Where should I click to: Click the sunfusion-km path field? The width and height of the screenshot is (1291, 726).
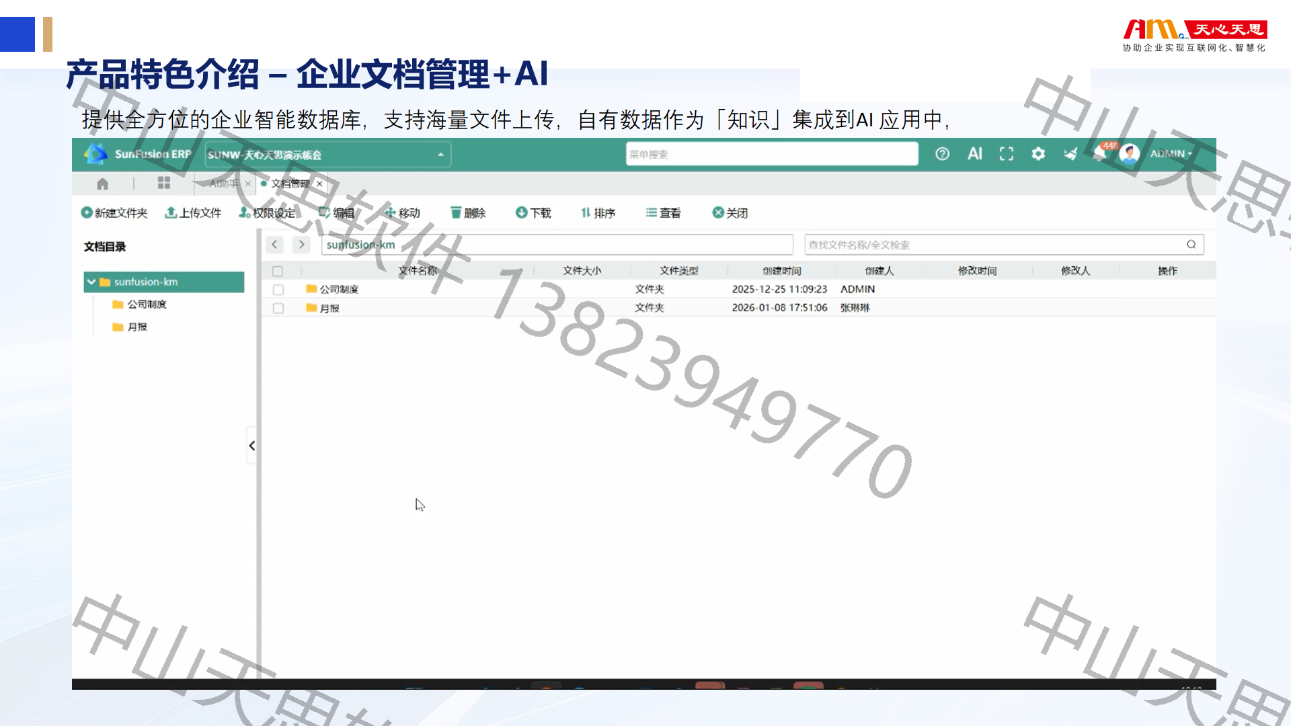pos(557,245)
